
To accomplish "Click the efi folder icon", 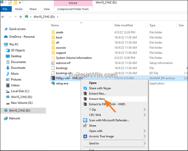I will [53, 43].
